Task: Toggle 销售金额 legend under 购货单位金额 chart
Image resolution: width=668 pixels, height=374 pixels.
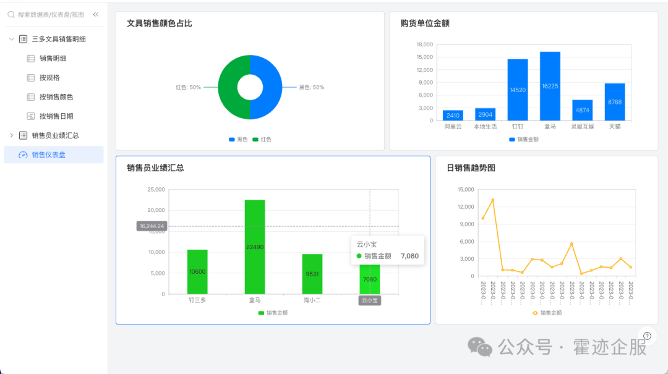Action: click(x=523, y=140)
